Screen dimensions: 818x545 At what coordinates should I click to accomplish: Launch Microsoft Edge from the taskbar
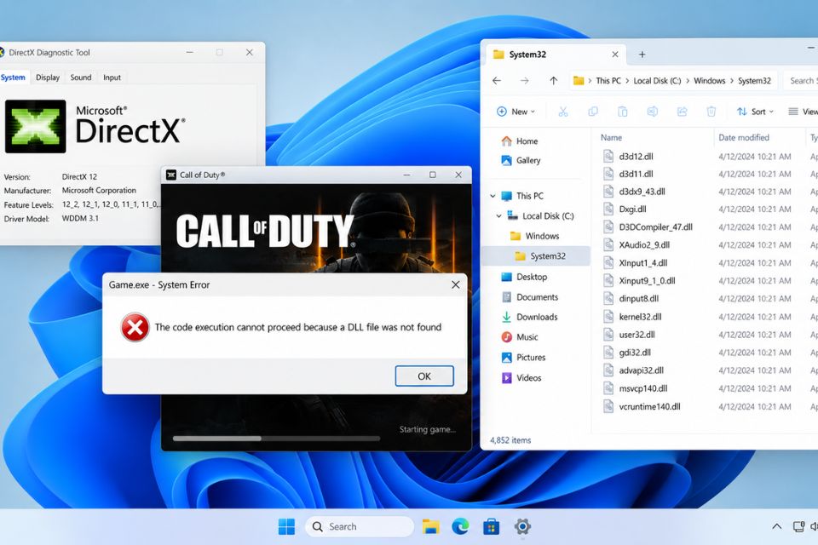click(x=461, y=527)
